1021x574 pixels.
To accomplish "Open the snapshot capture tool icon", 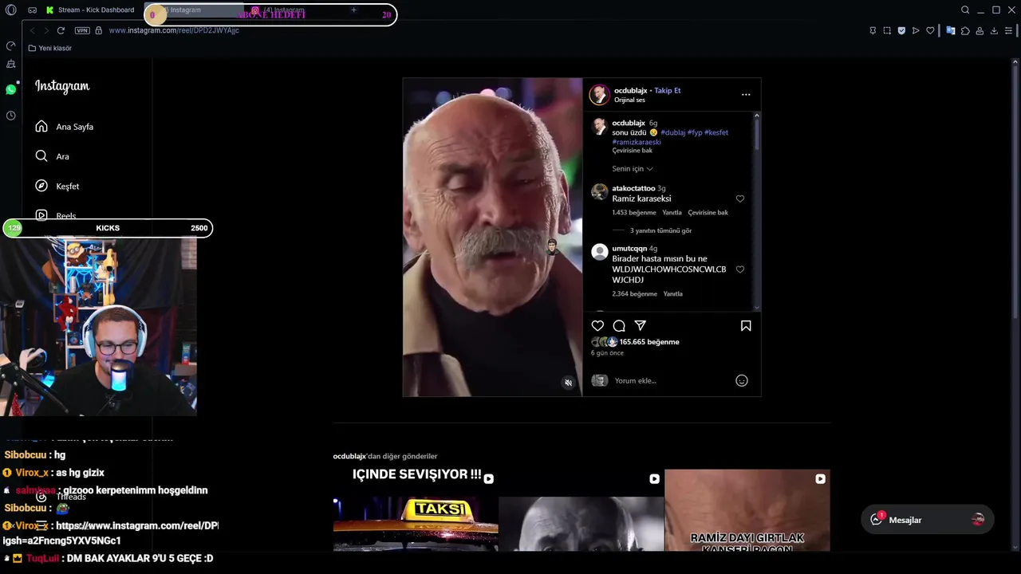I will 887,30.
